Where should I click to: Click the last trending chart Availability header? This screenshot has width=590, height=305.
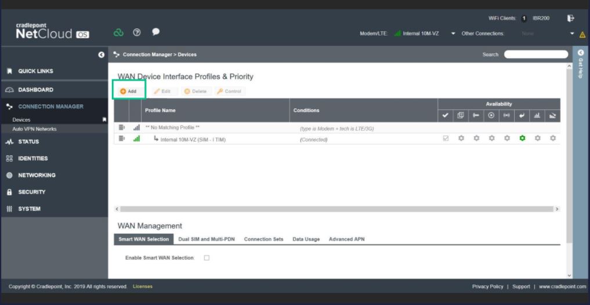[553, 116]
